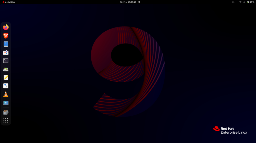Launch Firefox from the dock
This screenshot has height=143, width=256.
point(6,27)
